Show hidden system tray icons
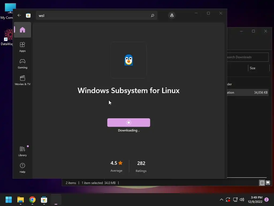The image size is (274, 206). (x=221, y=200)
